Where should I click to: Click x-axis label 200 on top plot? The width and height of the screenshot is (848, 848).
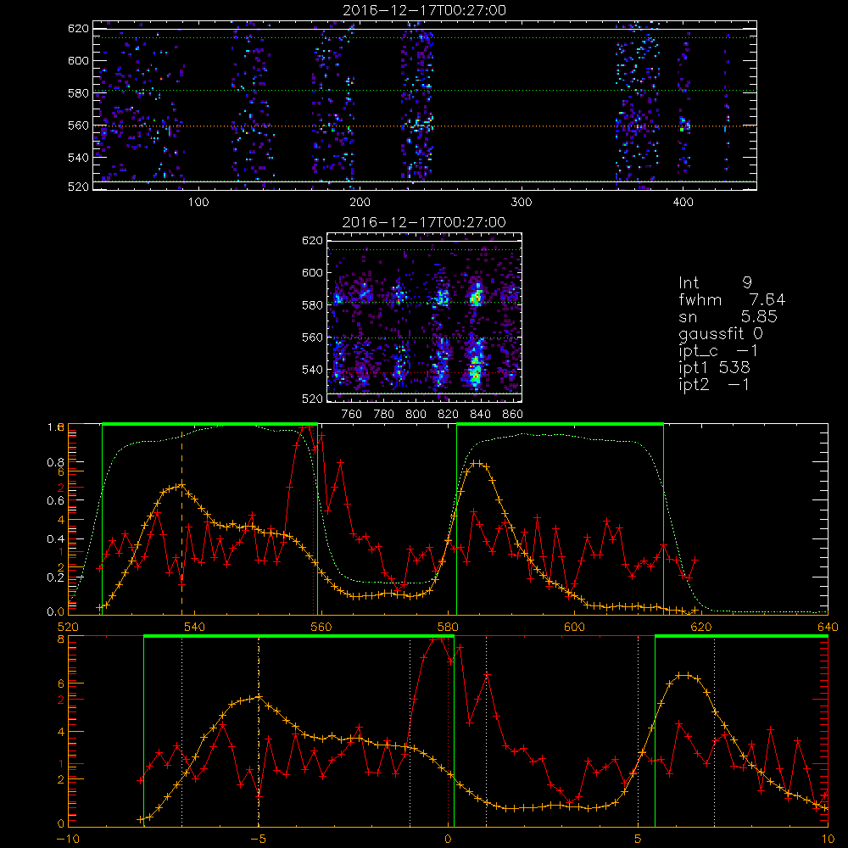pos(360,203)
